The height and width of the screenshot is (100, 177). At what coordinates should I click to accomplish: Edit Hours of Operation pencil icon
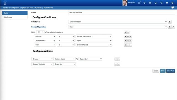point(173,27)
